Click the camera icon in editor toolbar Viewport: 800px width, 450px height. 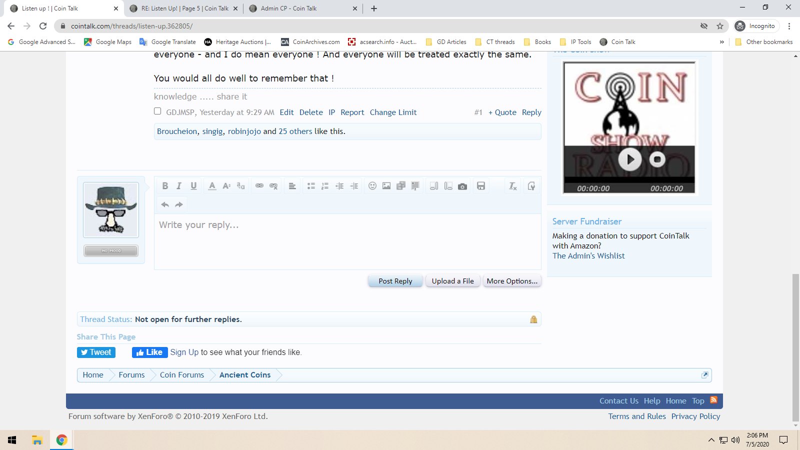462,186
